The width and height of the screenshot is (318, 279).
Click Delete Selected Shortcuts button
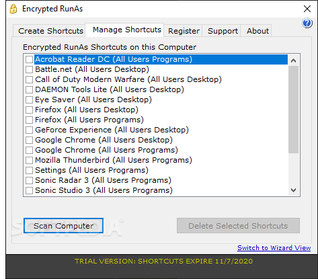[x=238, y=226]
